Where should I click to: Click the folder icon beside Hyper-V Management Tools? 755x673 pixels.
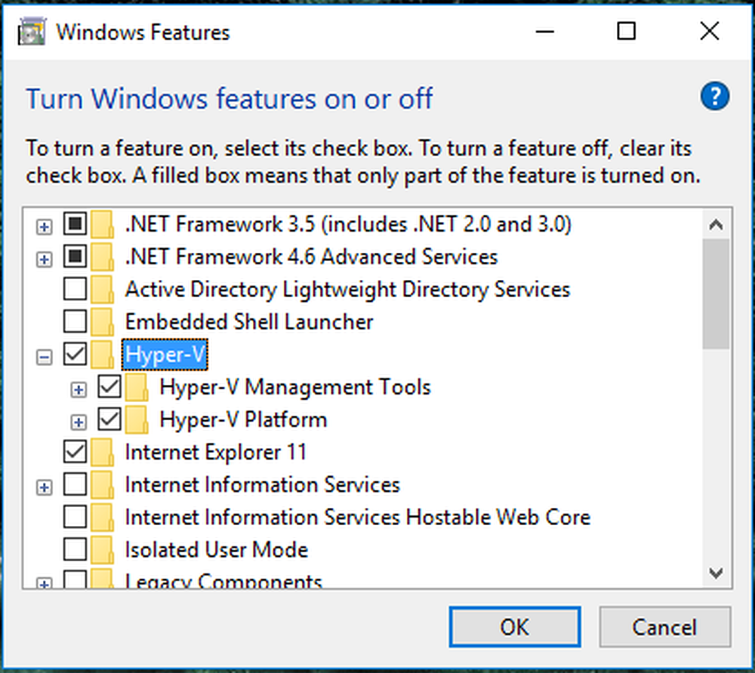tap(137, 387)
